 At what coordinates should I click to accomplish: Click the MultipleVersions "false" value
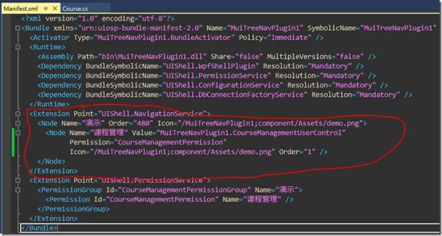(x=350, y=57)
